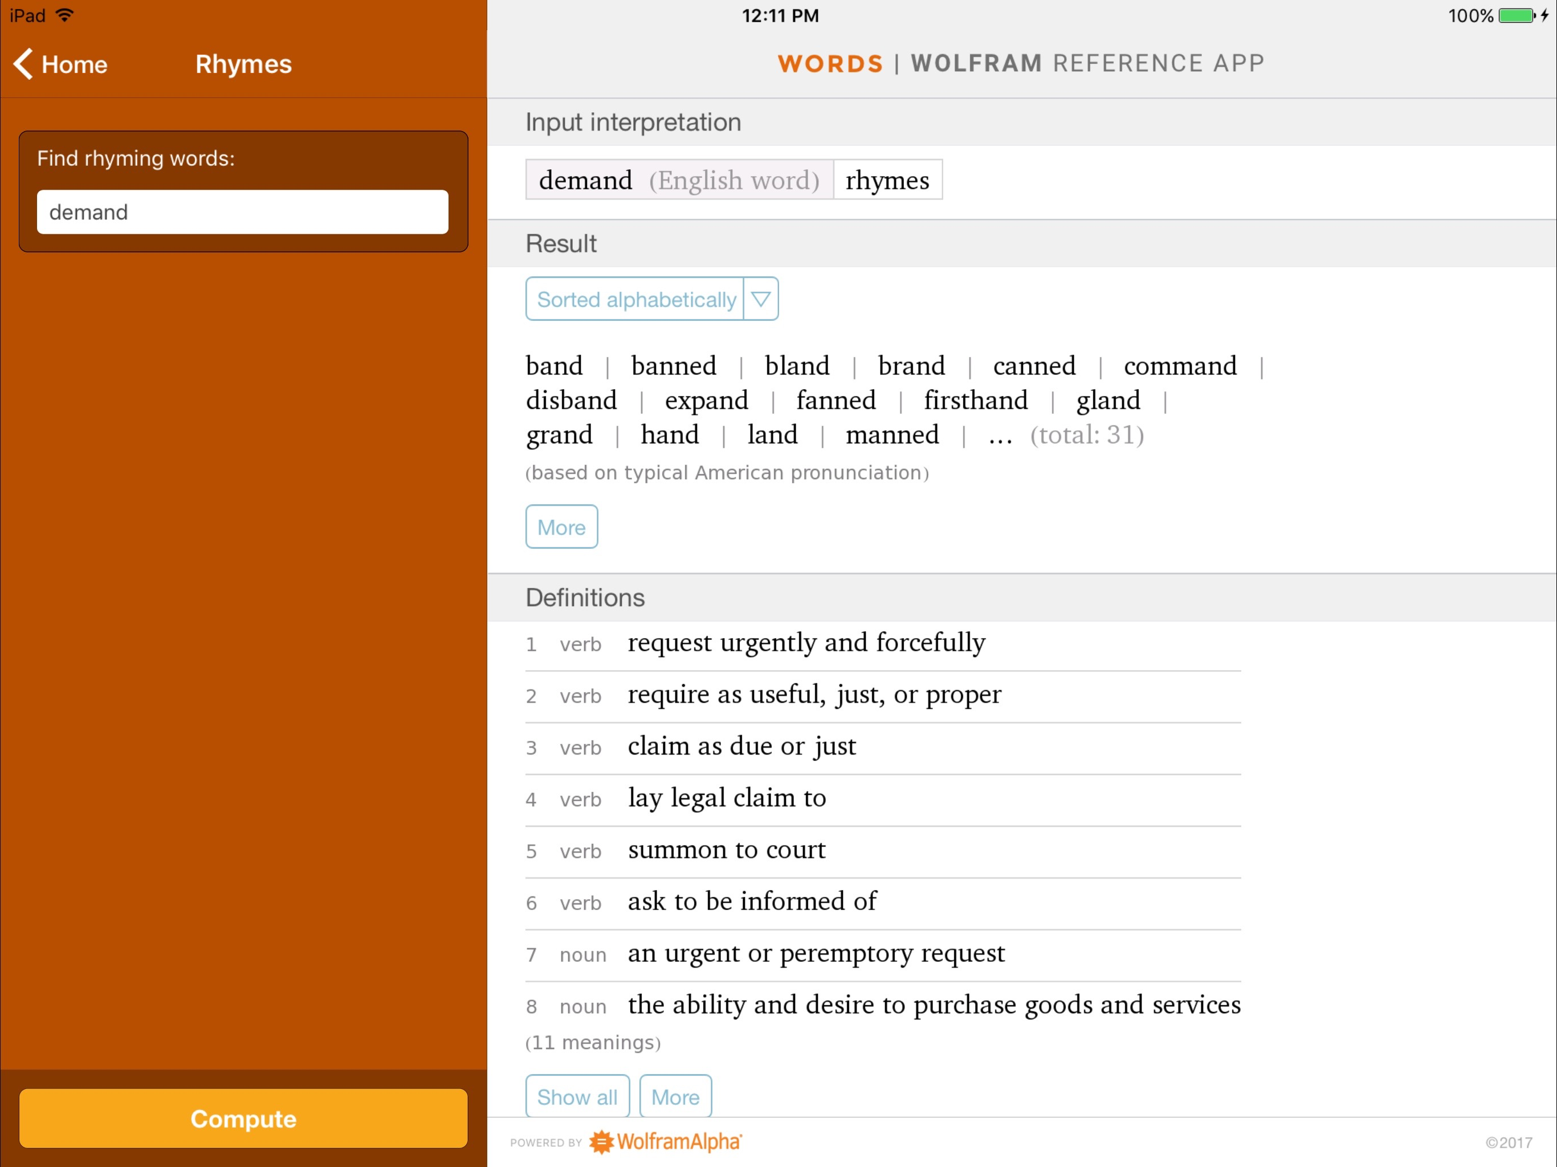Tap the Rhymes title in header
The image size is (1557, 1167).
243,64
